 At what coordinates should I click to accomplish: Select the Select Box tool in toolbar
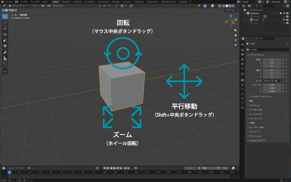5,17
